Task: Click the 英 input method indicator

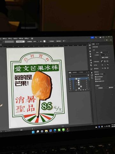Action: click(x=102, y=126)
